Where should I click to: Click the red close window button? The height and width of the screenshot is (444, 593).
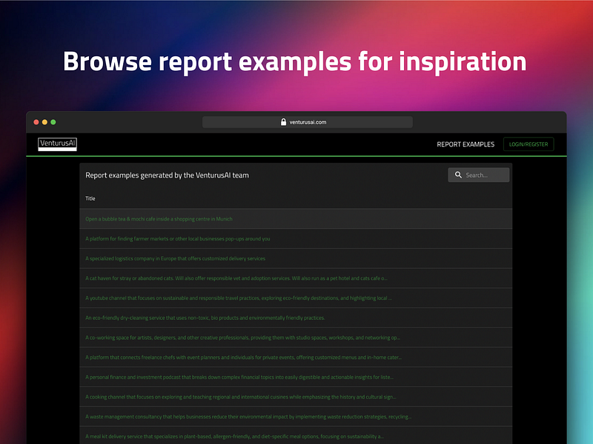click(x=36, y=122)
